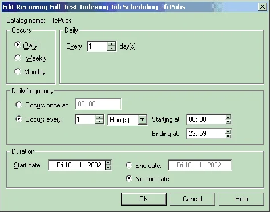The width and height of the screenshot is (270, 212).
Task: Click the Ending at time field
Action: (206, 134)
